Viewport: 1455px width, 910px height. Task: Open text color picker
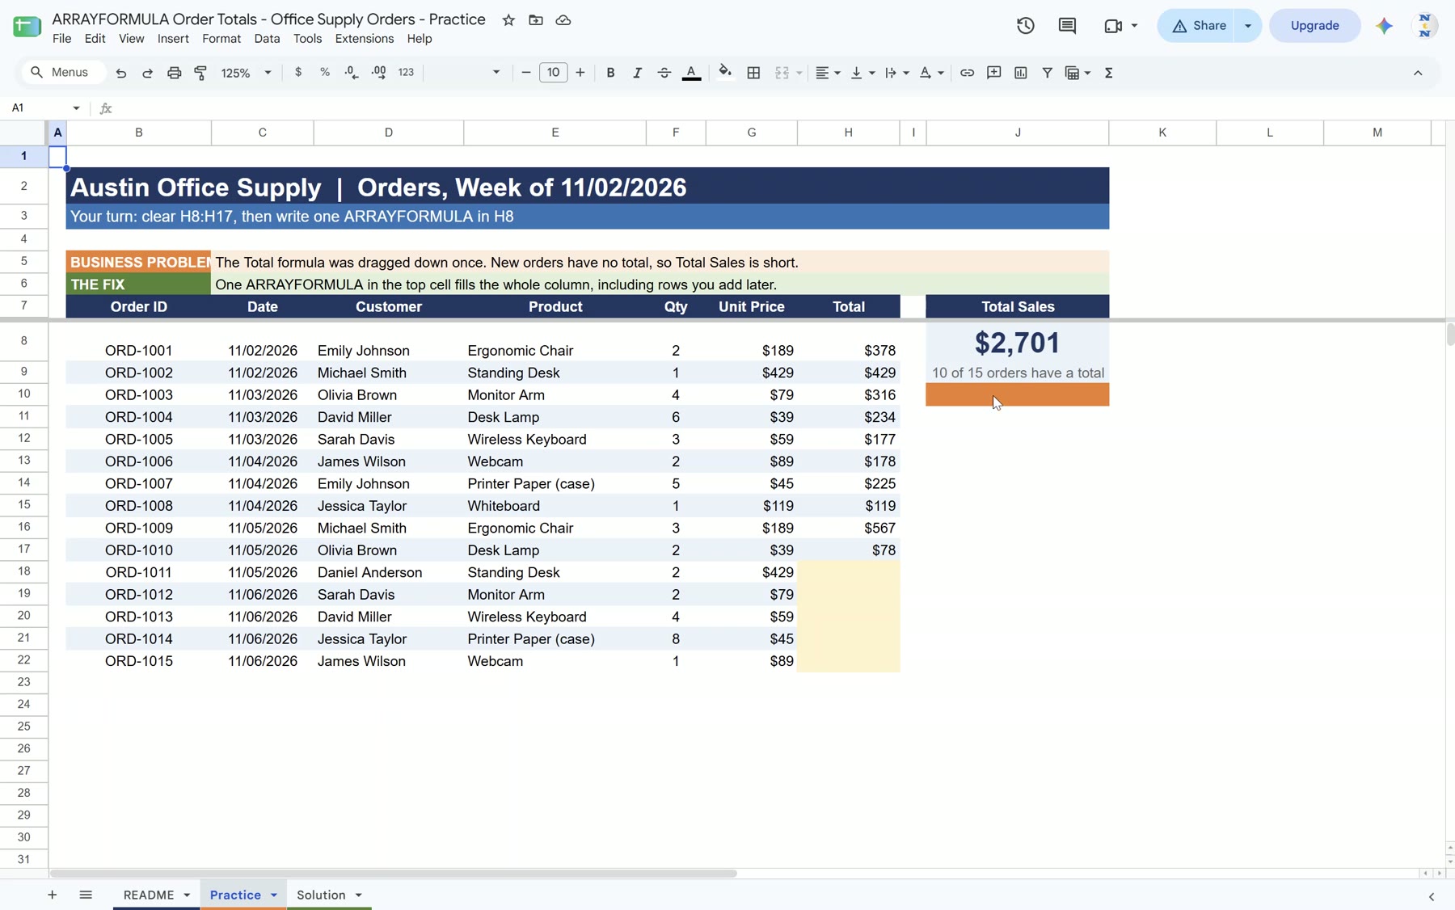pyautogui.click(x=691, y=73)
